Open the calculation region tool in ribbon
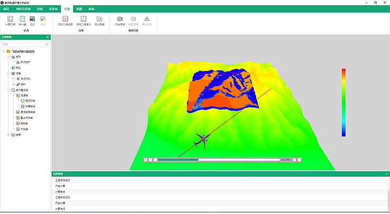Image resolution: width=390 pixels, height=214 pixels. pos(10,21)
